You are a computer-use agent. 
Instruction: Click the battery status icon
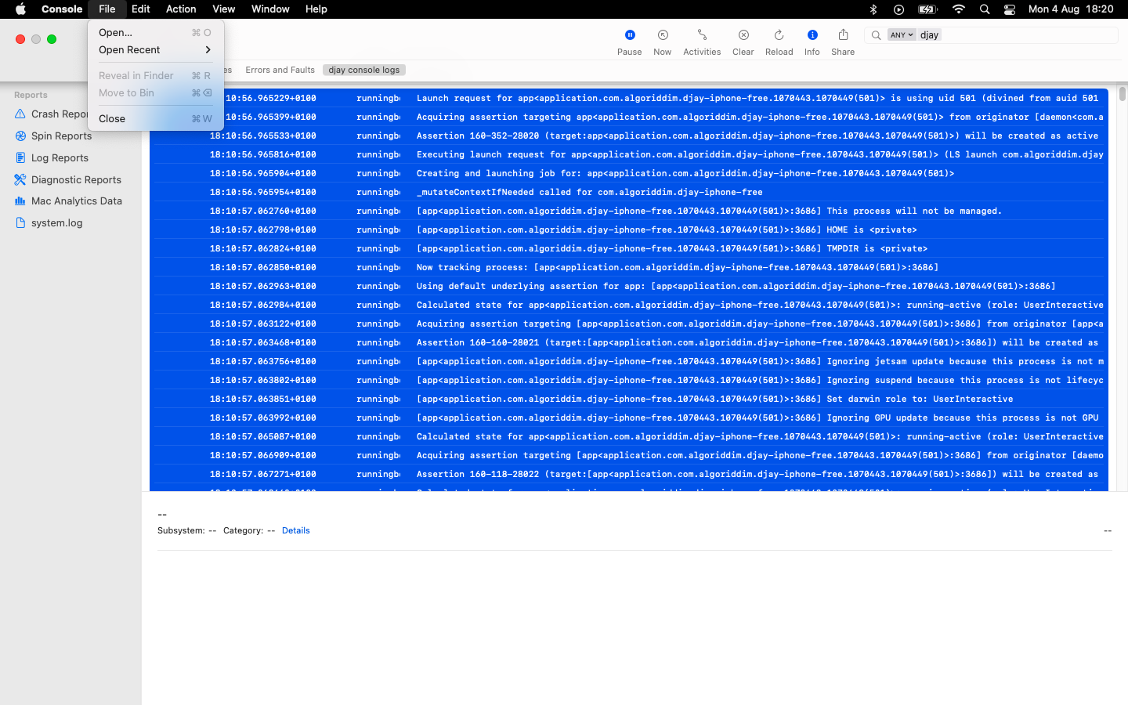(927, 9)
